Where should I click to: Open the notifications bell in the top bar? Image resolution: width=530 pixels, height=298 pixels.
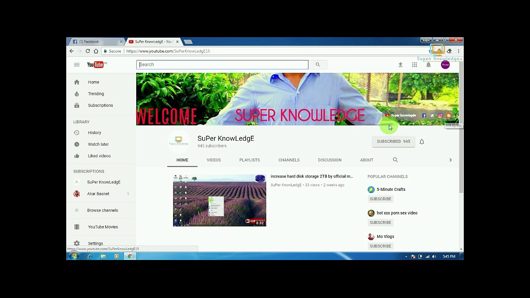(429, 65)
